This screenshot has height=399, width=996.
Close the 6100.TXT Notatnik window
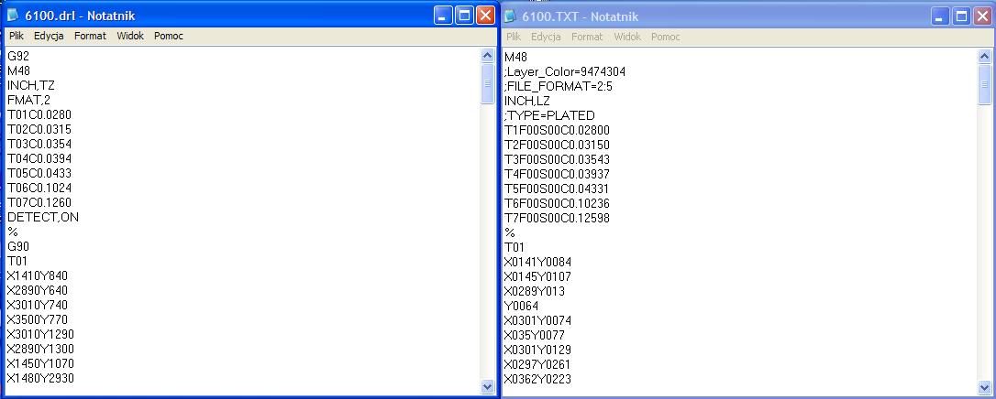coord(982,16)
